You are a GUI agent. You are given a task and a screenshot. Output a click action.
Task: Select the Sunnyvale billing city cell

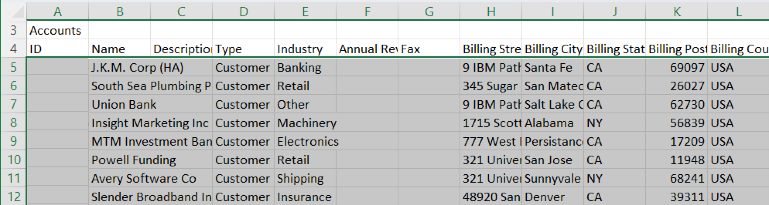pos(552,179)
